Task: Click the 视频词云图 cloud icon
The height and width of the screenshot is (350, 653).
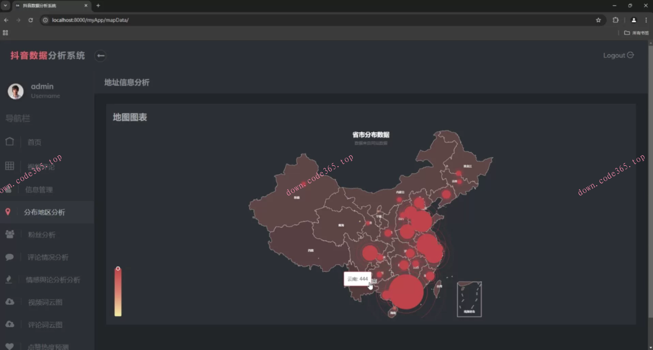Action: click(x=10, y=302)
